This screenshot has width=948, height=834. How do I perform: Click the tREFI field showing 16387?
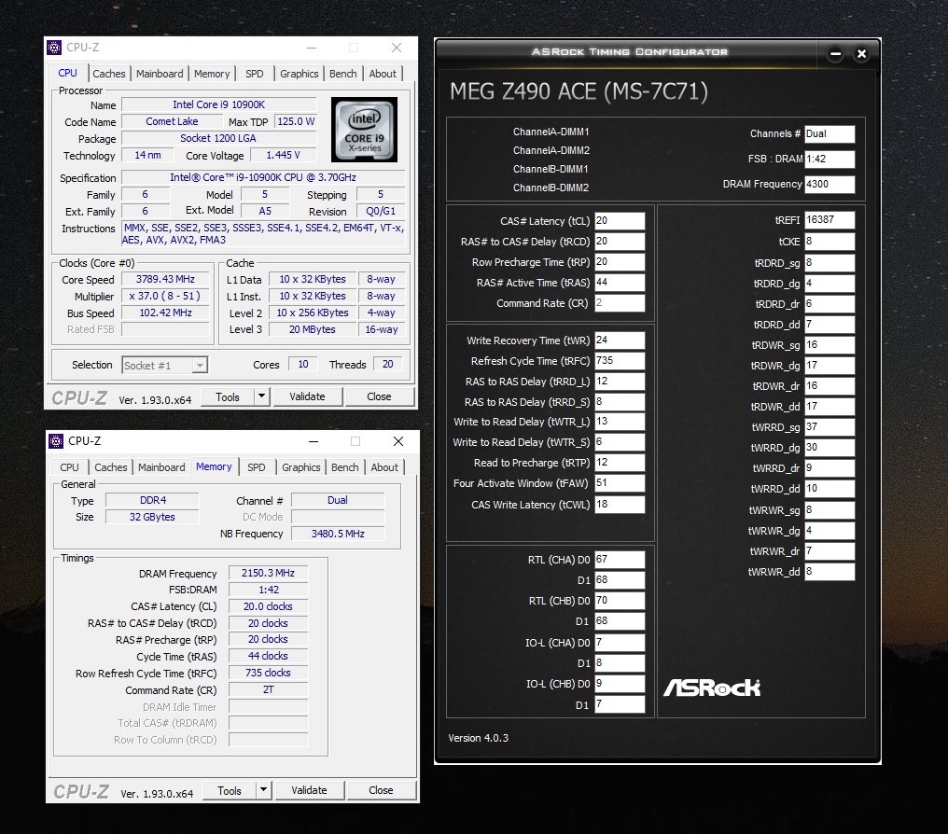(x=829, y=220)
